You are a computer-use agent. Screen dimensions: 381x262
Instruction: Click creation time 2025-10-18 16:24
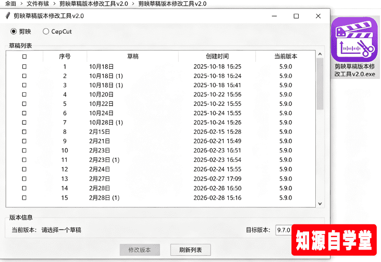click(217, 76)
